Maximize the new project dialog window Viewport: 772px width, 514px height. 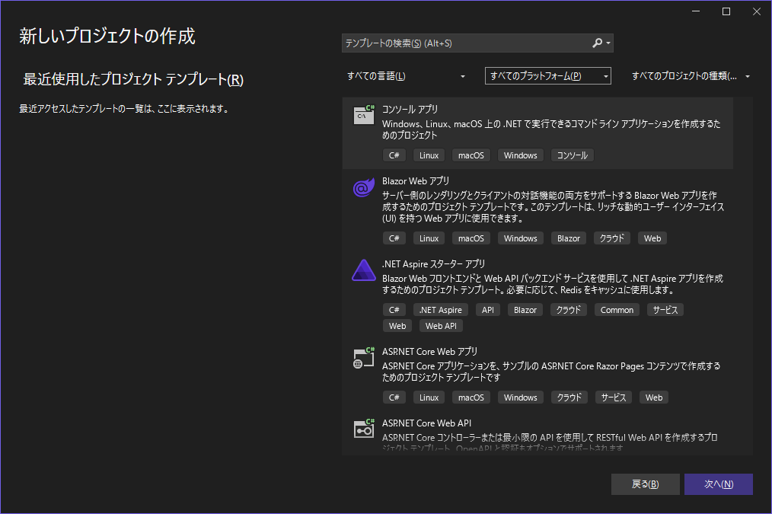click(726, 11)
